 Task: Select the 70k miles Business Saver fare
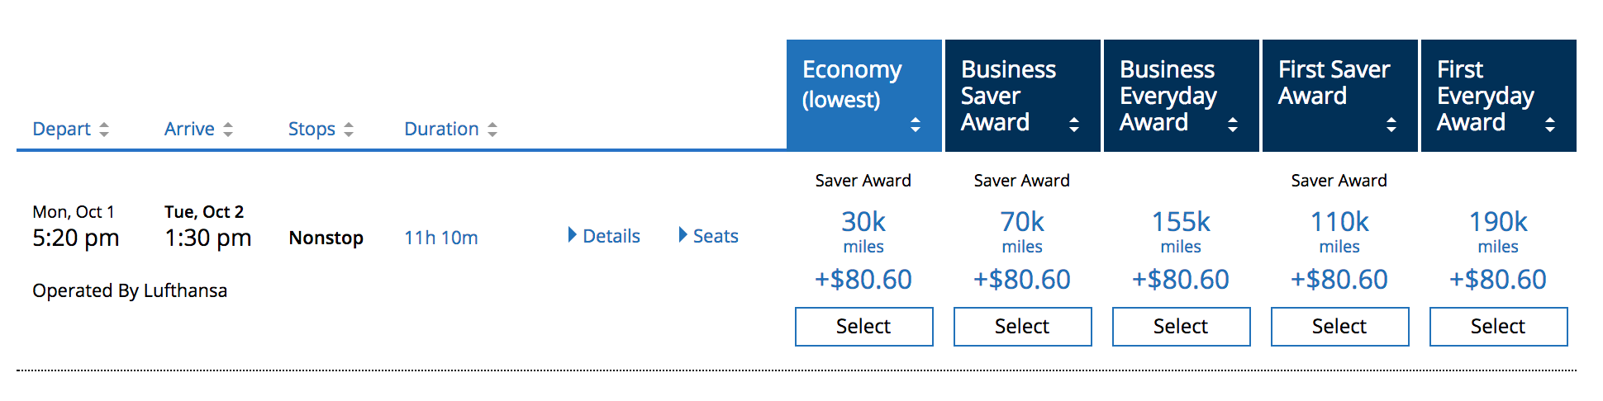coord(1022,327)
